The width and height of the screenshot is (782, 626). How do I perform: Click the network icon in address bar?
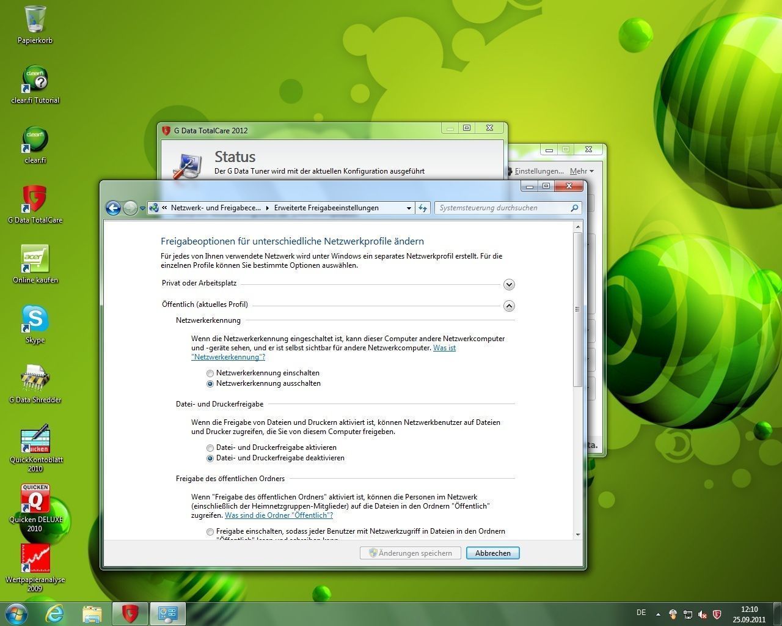click(x=153, y=208)
